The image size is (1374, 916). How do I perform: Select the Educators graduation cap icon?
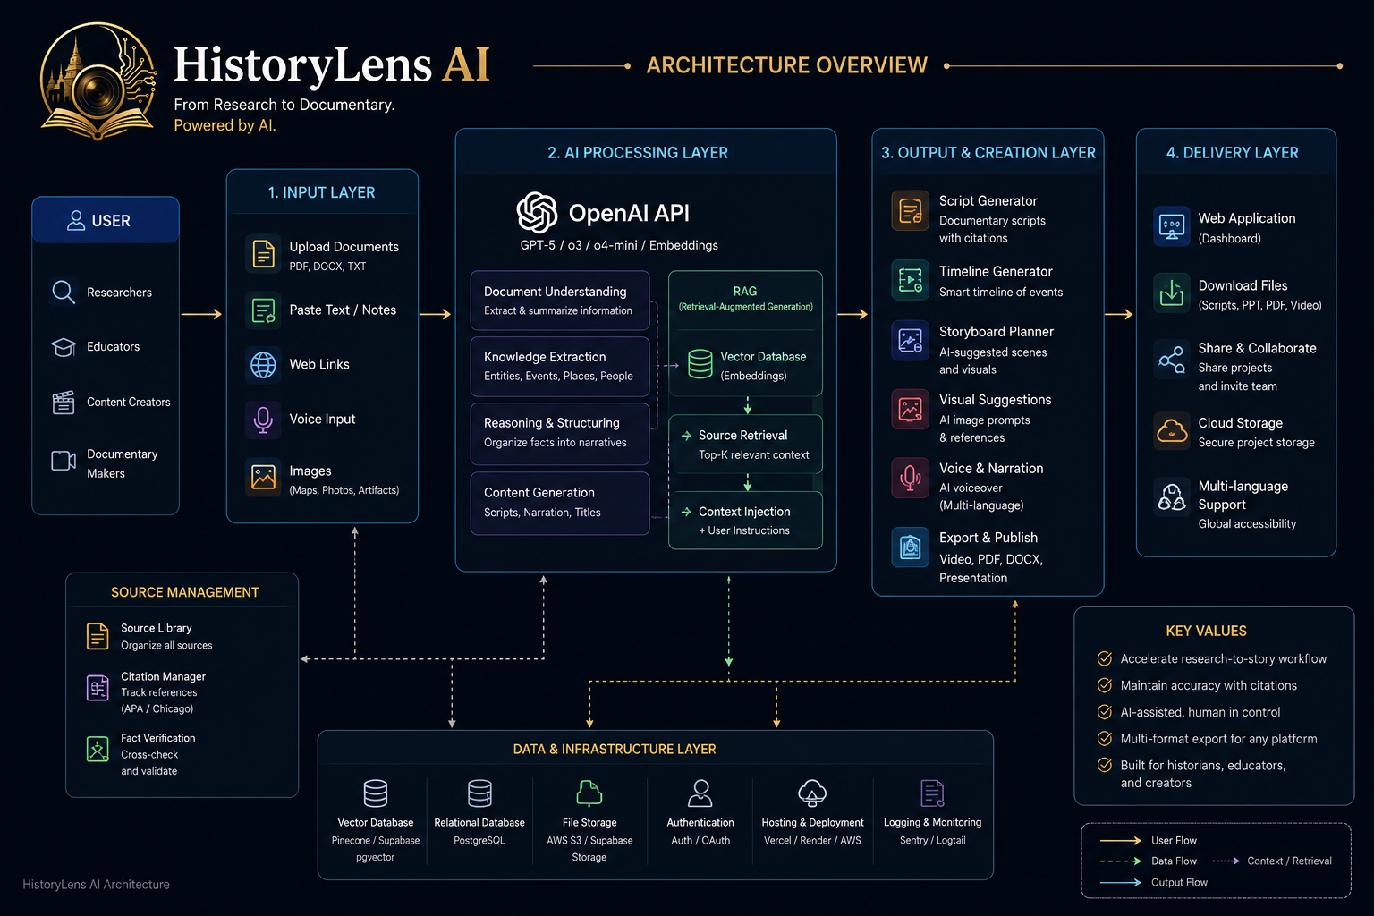(x=63, y=347)
